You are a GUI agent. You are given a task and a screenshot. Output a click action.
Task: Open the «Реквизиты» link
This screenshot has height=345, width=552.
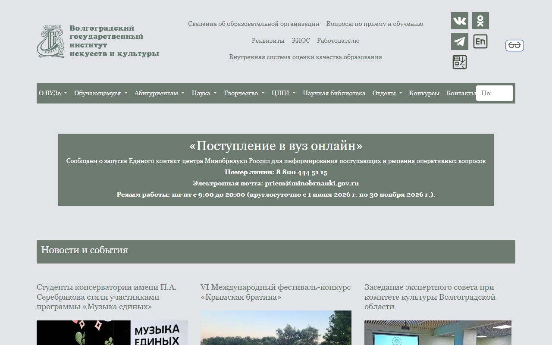268,41
